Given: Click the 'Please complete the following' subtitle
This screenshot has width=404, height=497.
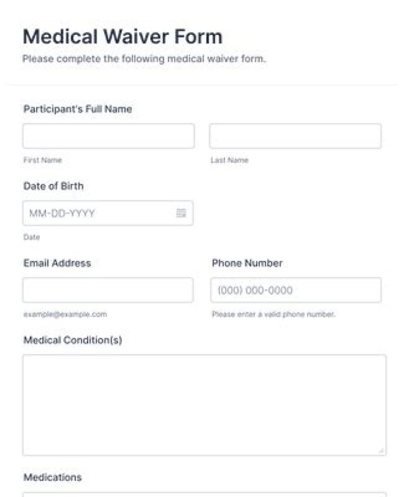Looking at the screenshot, I should (x=144, y=59).
